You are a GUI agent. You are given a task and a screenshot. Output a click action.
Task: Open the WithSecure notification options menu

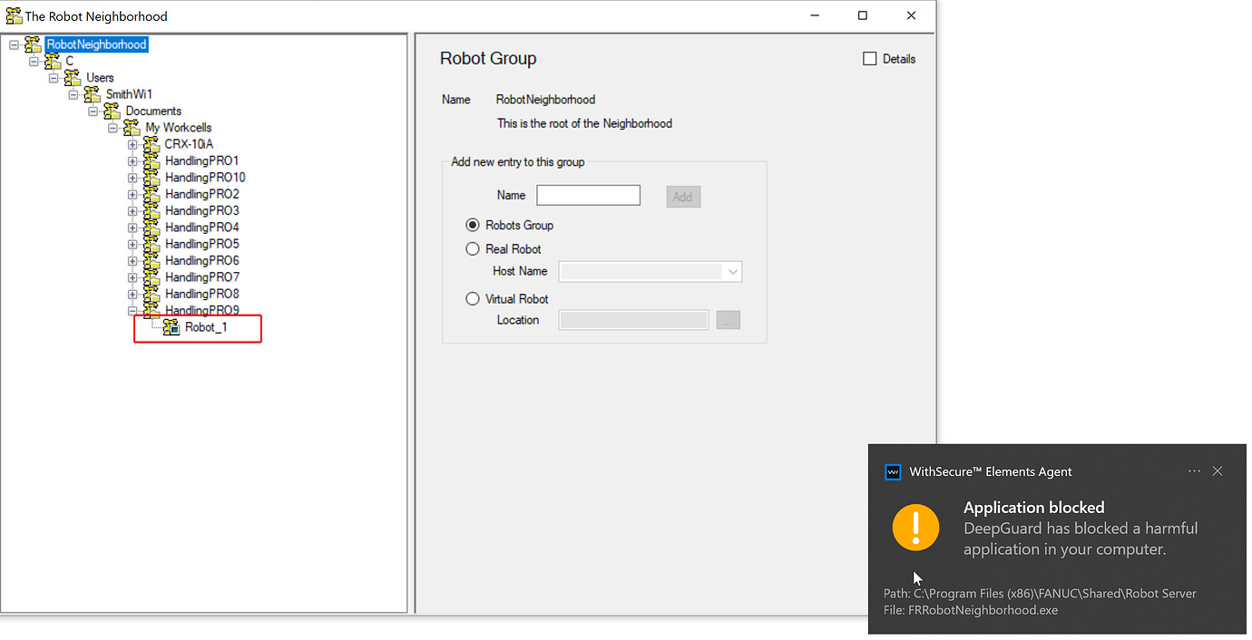click(x=1194, y=471)
